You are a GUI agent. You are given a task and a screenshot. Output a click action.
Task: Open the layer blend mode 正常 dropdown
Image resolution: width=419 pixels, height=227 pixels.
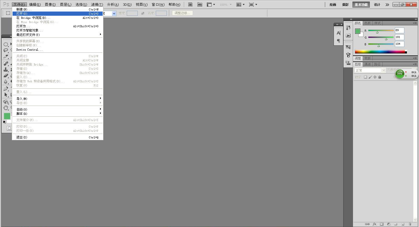click(x=370, y=70)
